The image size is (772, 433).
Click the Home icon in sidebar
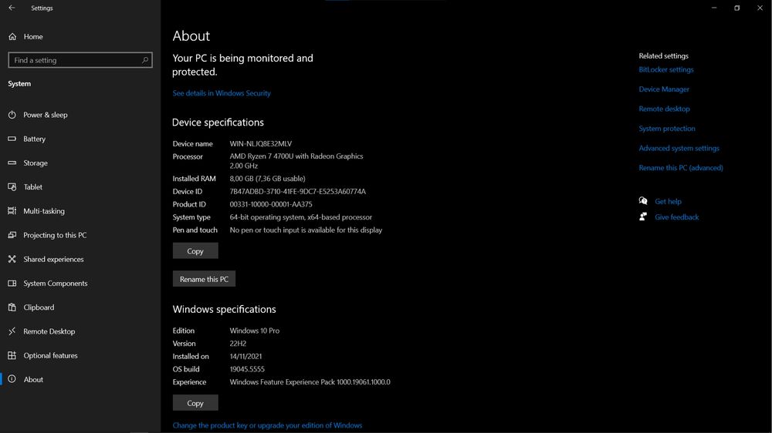click(12, 36)
